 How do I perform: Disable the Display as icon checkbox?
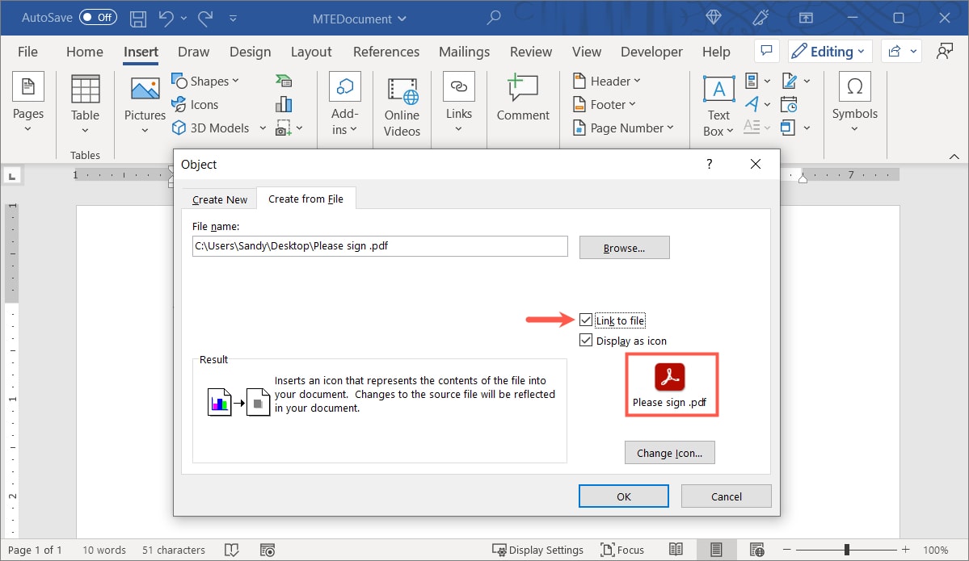click(x=586, y=340)
